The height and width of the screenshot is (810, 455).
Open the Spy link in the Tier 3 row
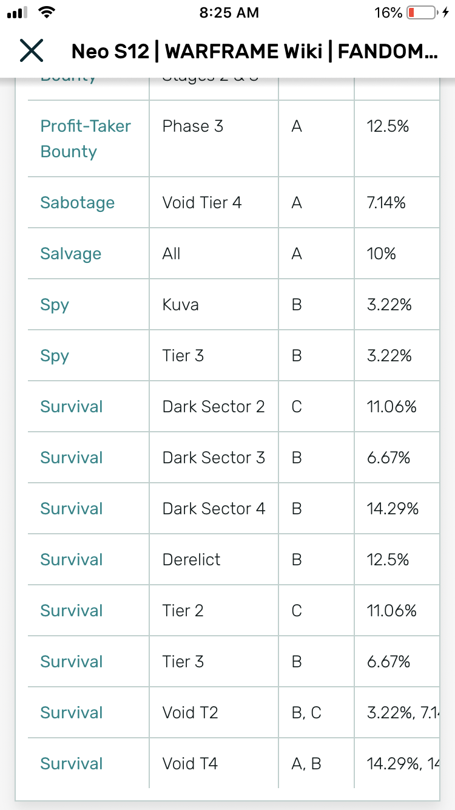point(55,356)
